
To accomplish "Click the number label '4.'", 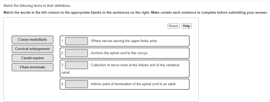I will point(63,84).
